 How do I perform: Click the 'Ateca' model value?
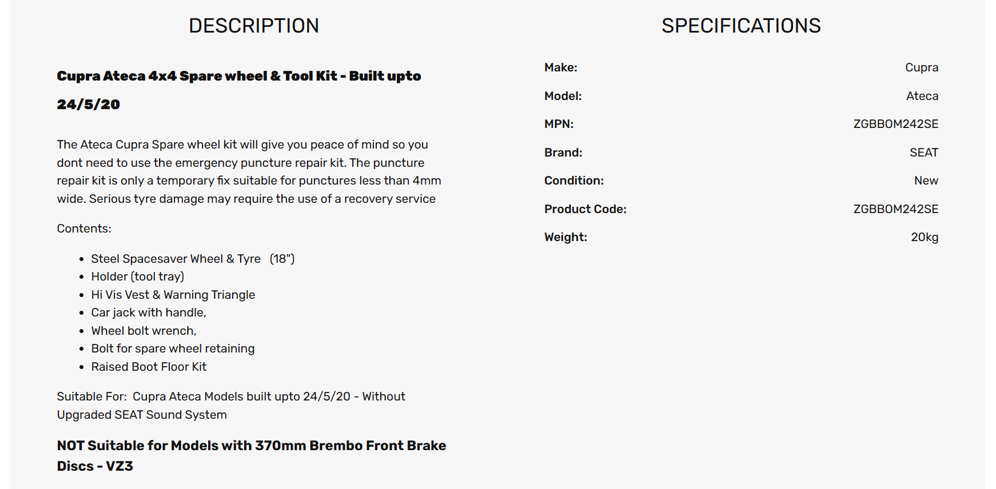(x=922, y=96)
